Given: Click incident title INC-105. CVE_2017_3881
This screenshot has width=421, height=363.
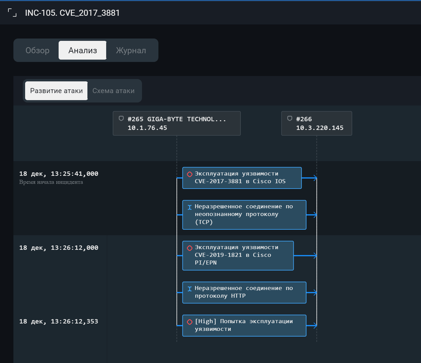Looking at the screenshot, I should point(72,13).
